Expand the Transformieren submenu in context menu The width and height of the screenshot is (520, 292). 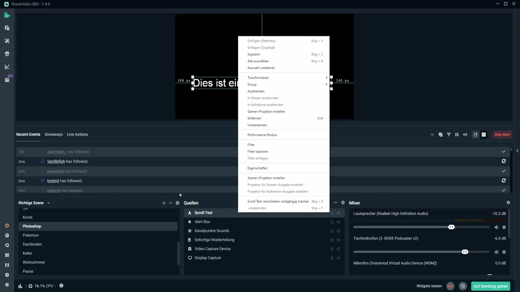click(x=284, y=78)
